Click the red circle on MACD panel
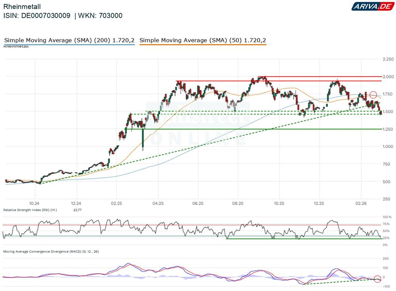This screenshot has height=291, width=396. (x=378, y=279)
